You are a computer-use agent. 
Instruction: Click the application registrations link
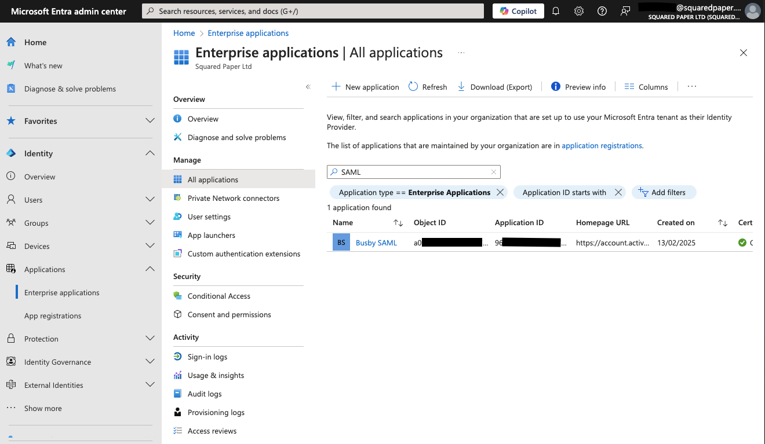(602, 146)
